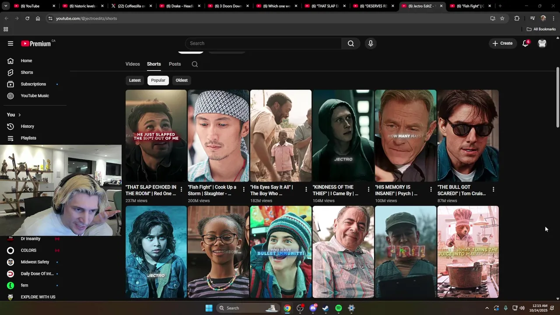The height and width of the screenshot is (315, 560).
Task: Select the Latest sort chip
Action: click(x=135, y=80)
